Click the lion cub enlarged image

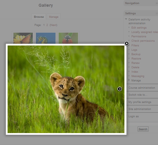(x=66, y=89)
